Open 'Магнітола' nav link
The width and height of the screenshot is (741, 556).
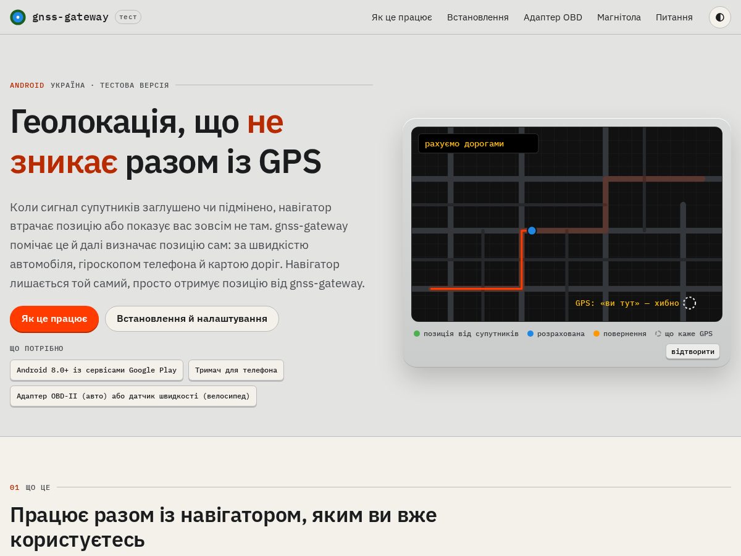click(619, 17)
